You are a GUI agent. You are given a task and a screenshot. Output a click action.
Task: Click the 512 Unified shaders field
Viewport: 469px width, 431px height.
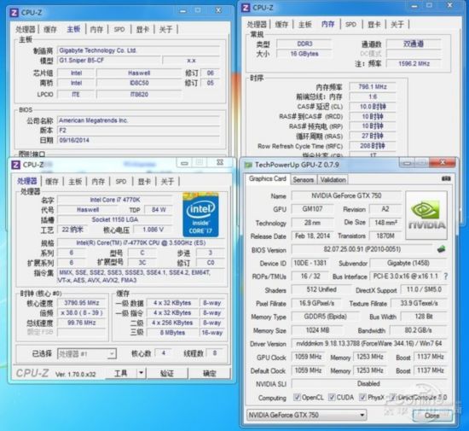tap(321, 289)
